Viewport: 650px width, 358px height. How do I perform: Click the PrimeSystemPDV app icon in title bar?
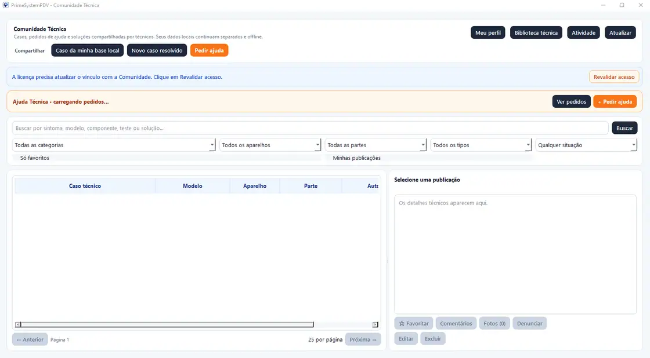(x=6, y=5)
